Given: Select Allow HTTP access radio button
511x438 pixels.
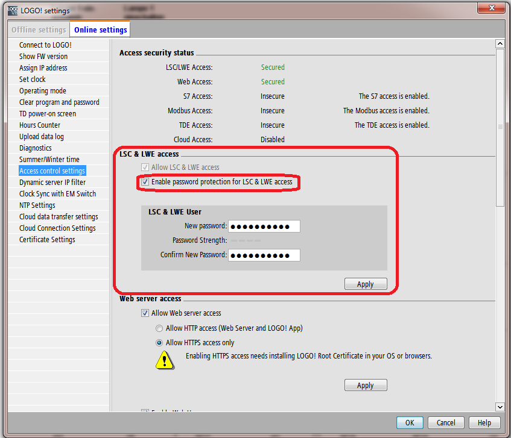Looking at the screenshot, I should coord(159,328).
